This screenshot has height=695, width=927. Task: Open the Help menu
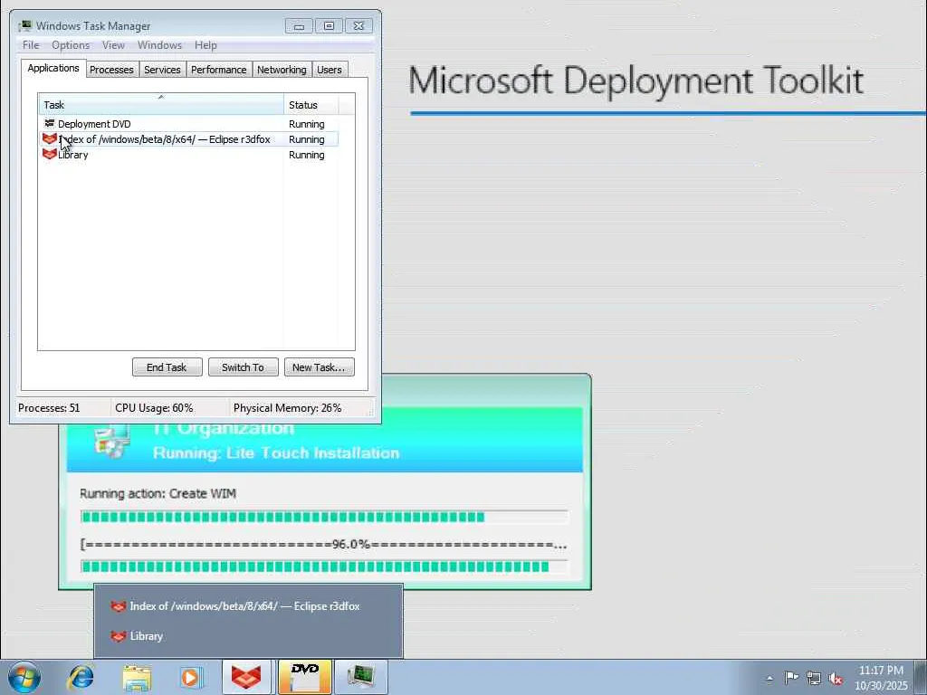[x=205, y=45]
